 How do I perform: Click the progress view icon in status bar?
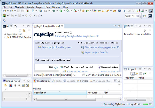pos(151,104)
